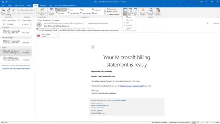The height and width of the screenshot is (124, 220).
Task: Click 'change how you receive invoices' link
Action: (x=131, y=86)
